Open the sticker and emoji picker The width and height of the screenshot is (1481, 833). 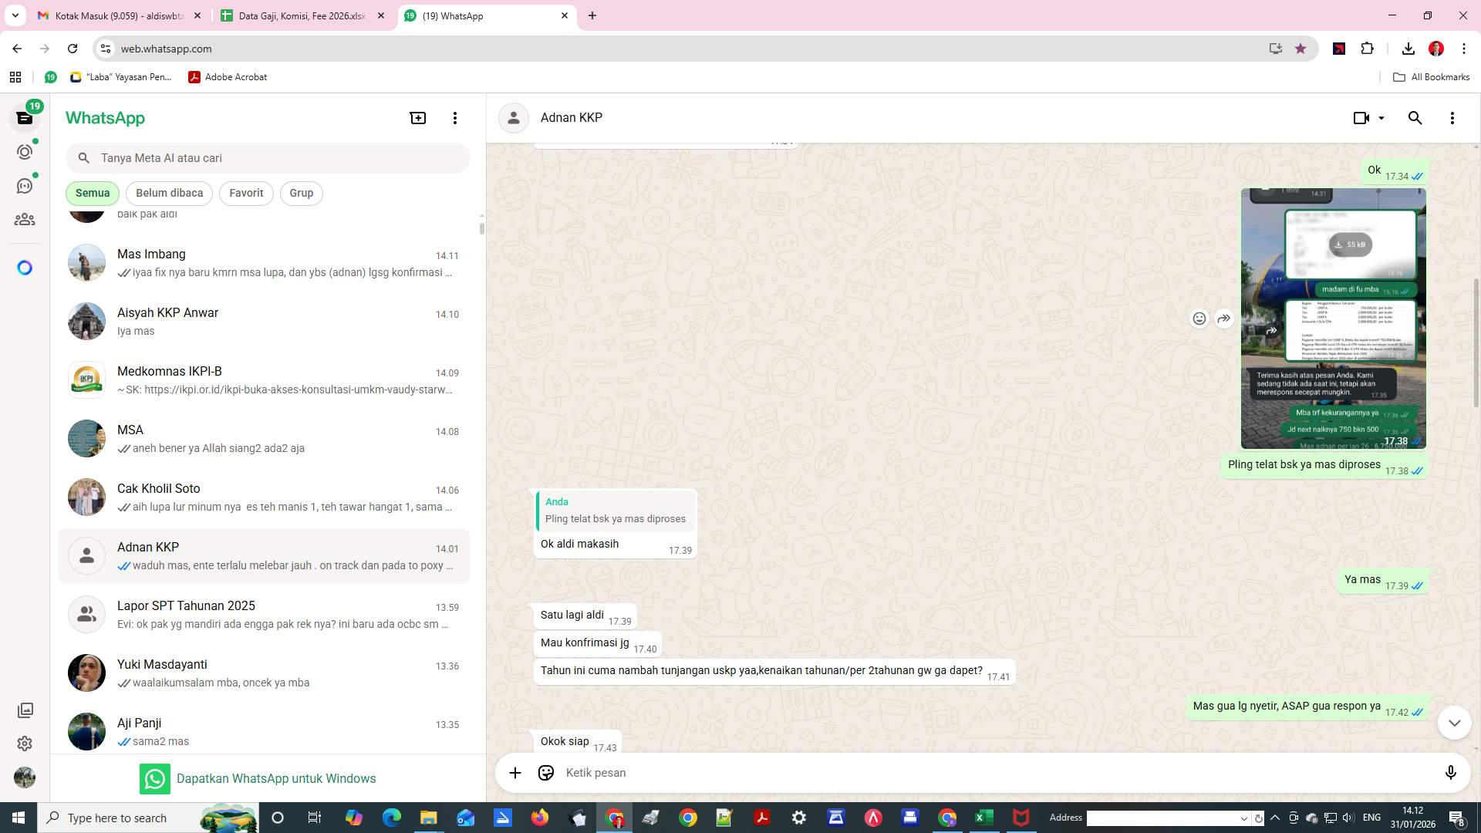546,772
